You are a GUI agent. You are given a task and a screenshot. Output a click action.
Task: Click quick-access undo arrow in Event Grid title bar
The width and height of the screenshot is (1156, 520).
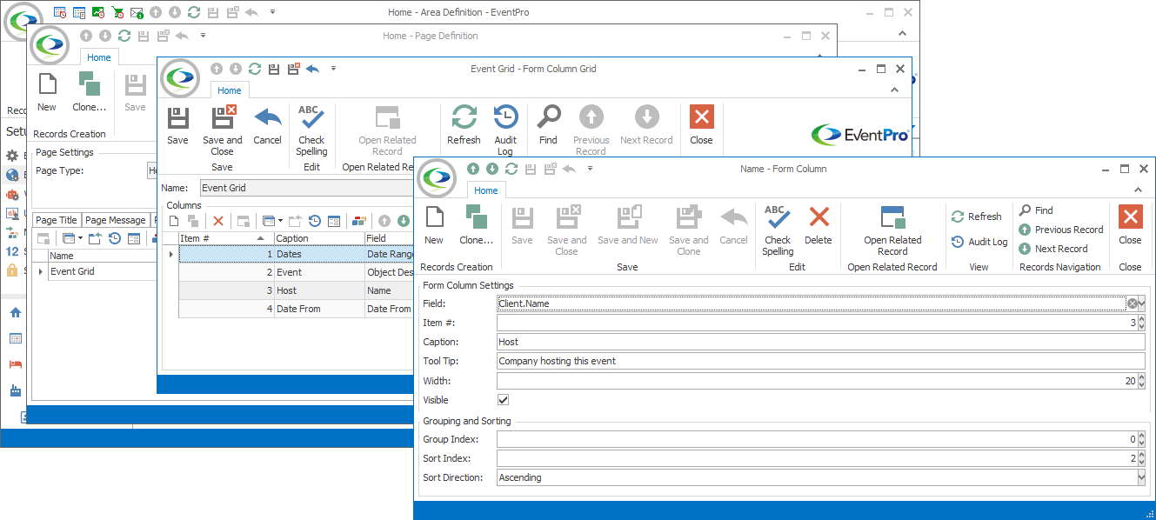coord(312,69)
